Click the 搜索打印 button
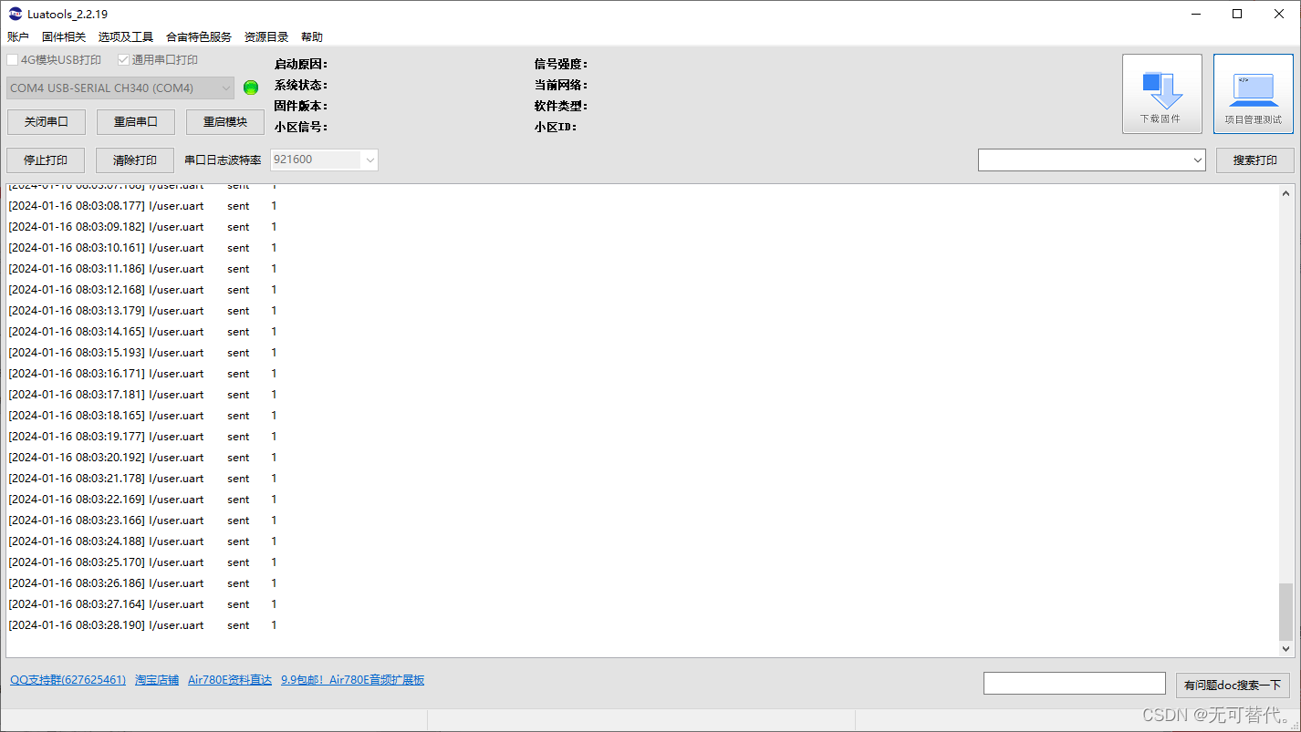Viewport: 1301px width, 732px height. pos(1254,160)
